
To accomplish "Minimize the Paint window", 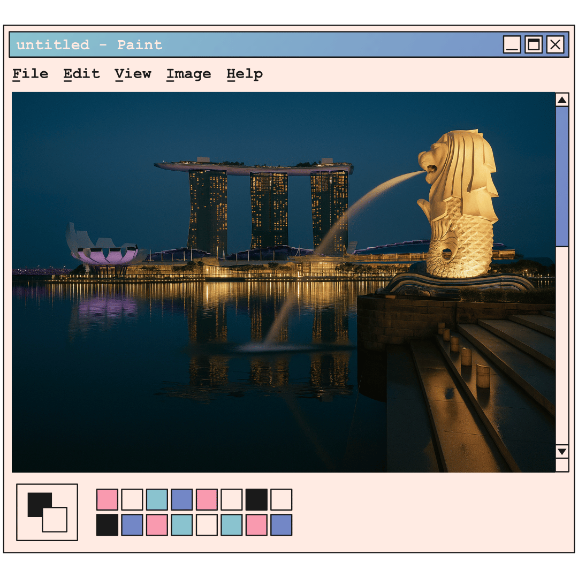I will [x=512, y=44].
